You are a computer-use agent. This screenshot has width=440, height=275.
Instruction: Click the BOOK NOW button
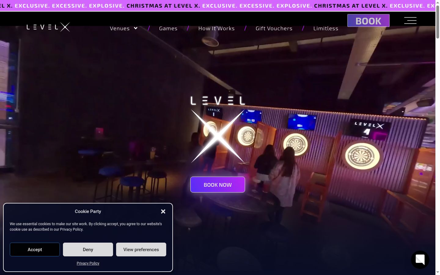(218, 185)
